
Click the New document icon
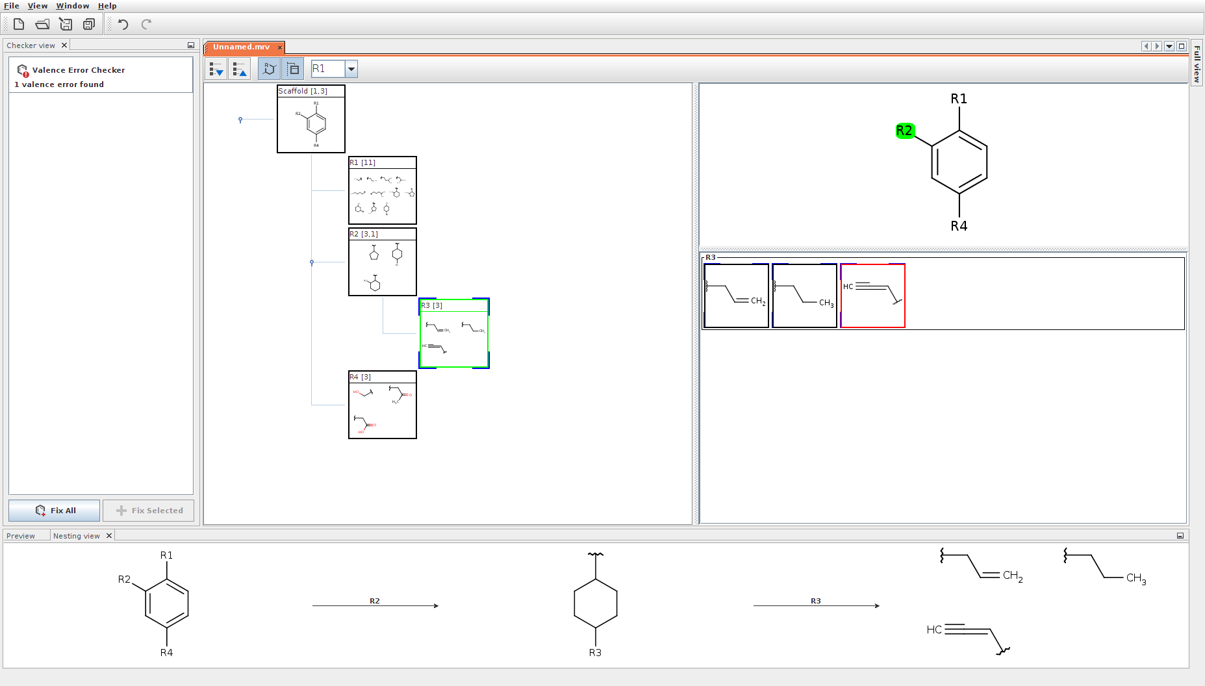pyautogui.click(x=19, y=25)
